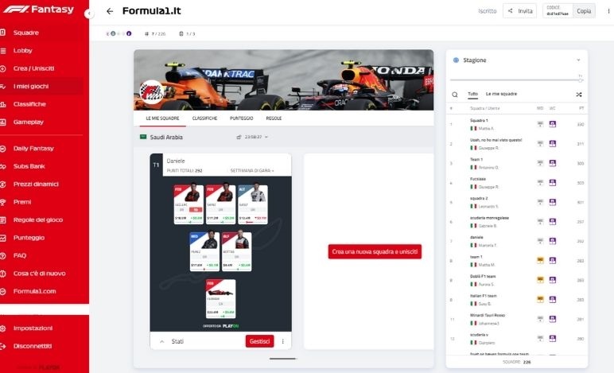614x373 pixels.
Task: Expand the Stagione dropdown
Action: (578, 60)
